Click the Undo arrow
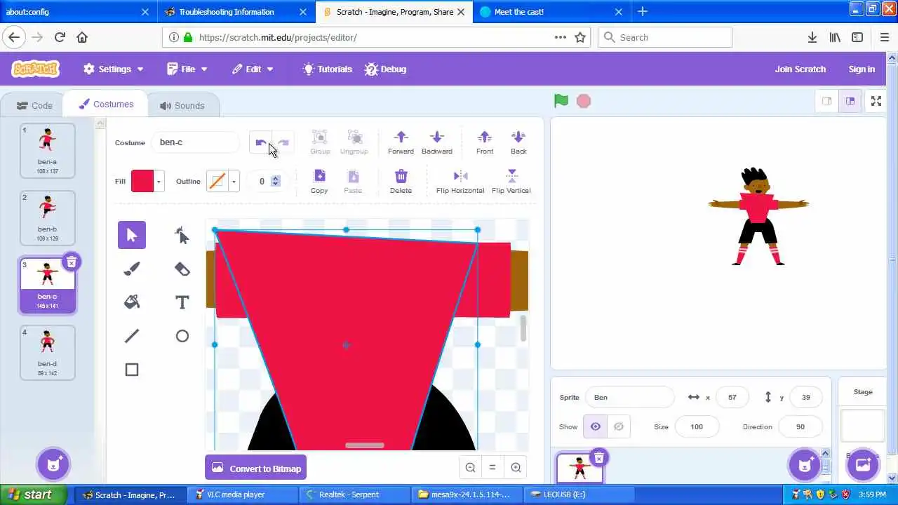Screen dimensions: 898x505 [x=261, y=143]
